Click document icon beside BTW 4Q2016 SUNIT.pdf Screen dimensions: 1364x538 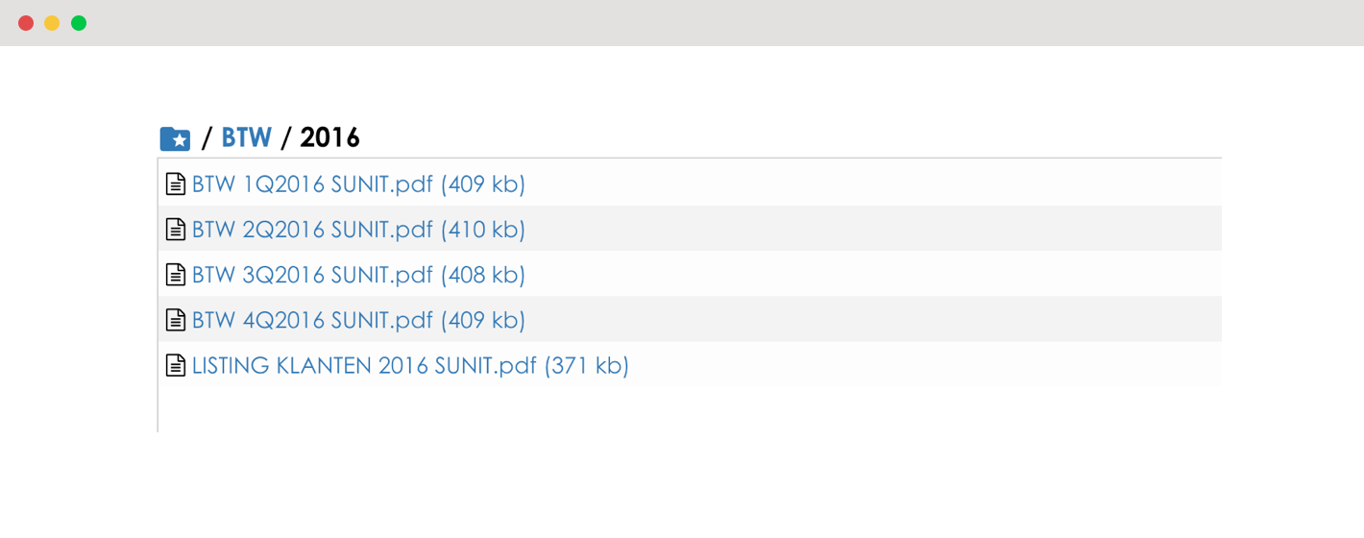pyautogui.click(x=176, y=320)
